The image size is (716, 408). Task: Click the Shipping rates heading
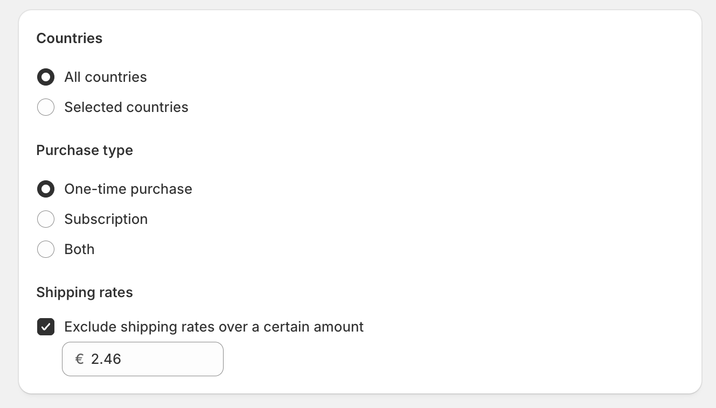point(85,292)
